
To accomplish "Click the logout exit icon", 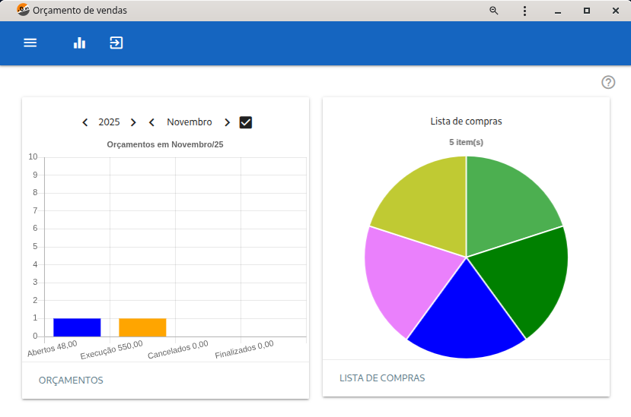I will pyautogui.click(x=116, y=43).
